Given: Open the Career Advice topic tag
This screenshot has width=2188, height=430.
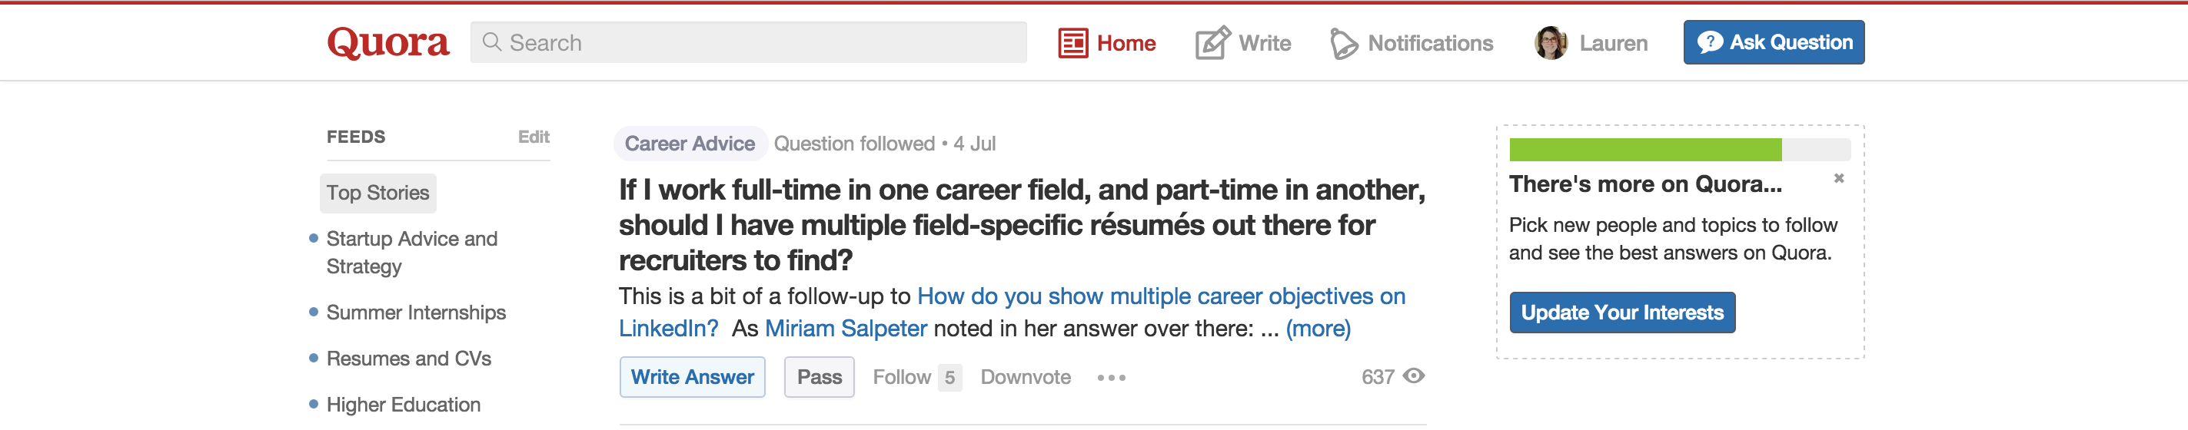Looking at the screenshot, I should click(690, 144).
